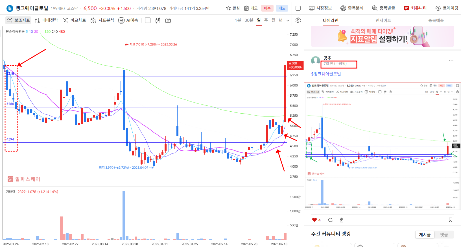Click the 공추 username text

(x=327, y=58)
